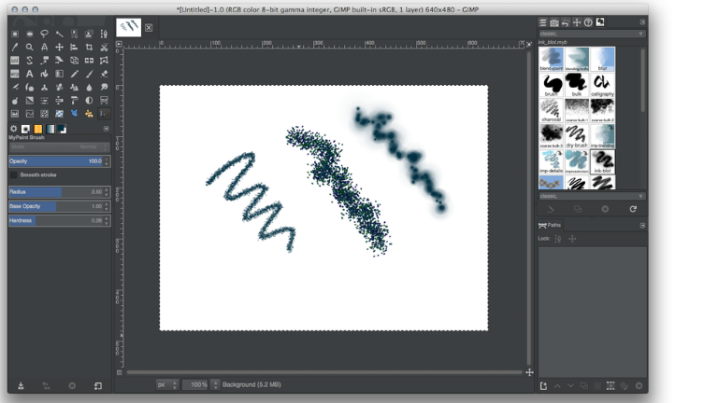718x403 pixels.
Task: Select the Zoom magnifier tool
Action: [x=30, y=47]
